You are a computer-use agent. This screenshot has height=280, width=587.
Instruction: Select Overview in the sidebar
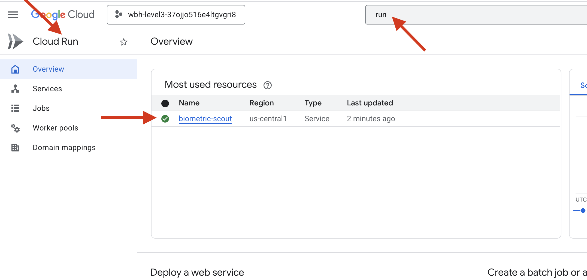(x=48, y=69)
